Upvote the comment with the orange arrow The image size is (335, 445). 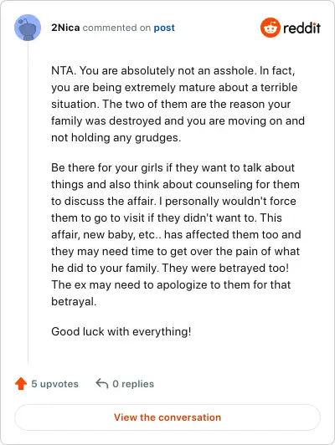click(x=21, y=384)
